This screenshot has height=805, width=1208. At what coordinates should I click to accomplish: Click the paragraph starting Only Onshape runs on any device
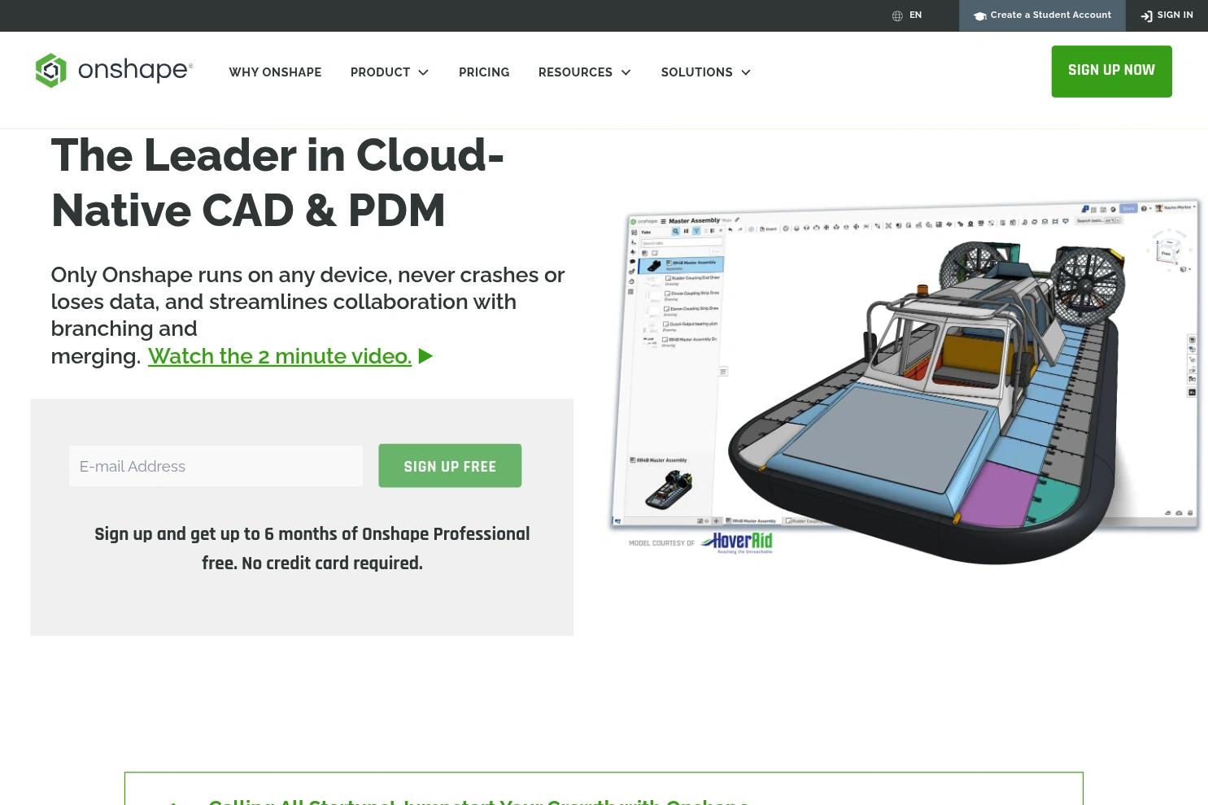(307, 315)
